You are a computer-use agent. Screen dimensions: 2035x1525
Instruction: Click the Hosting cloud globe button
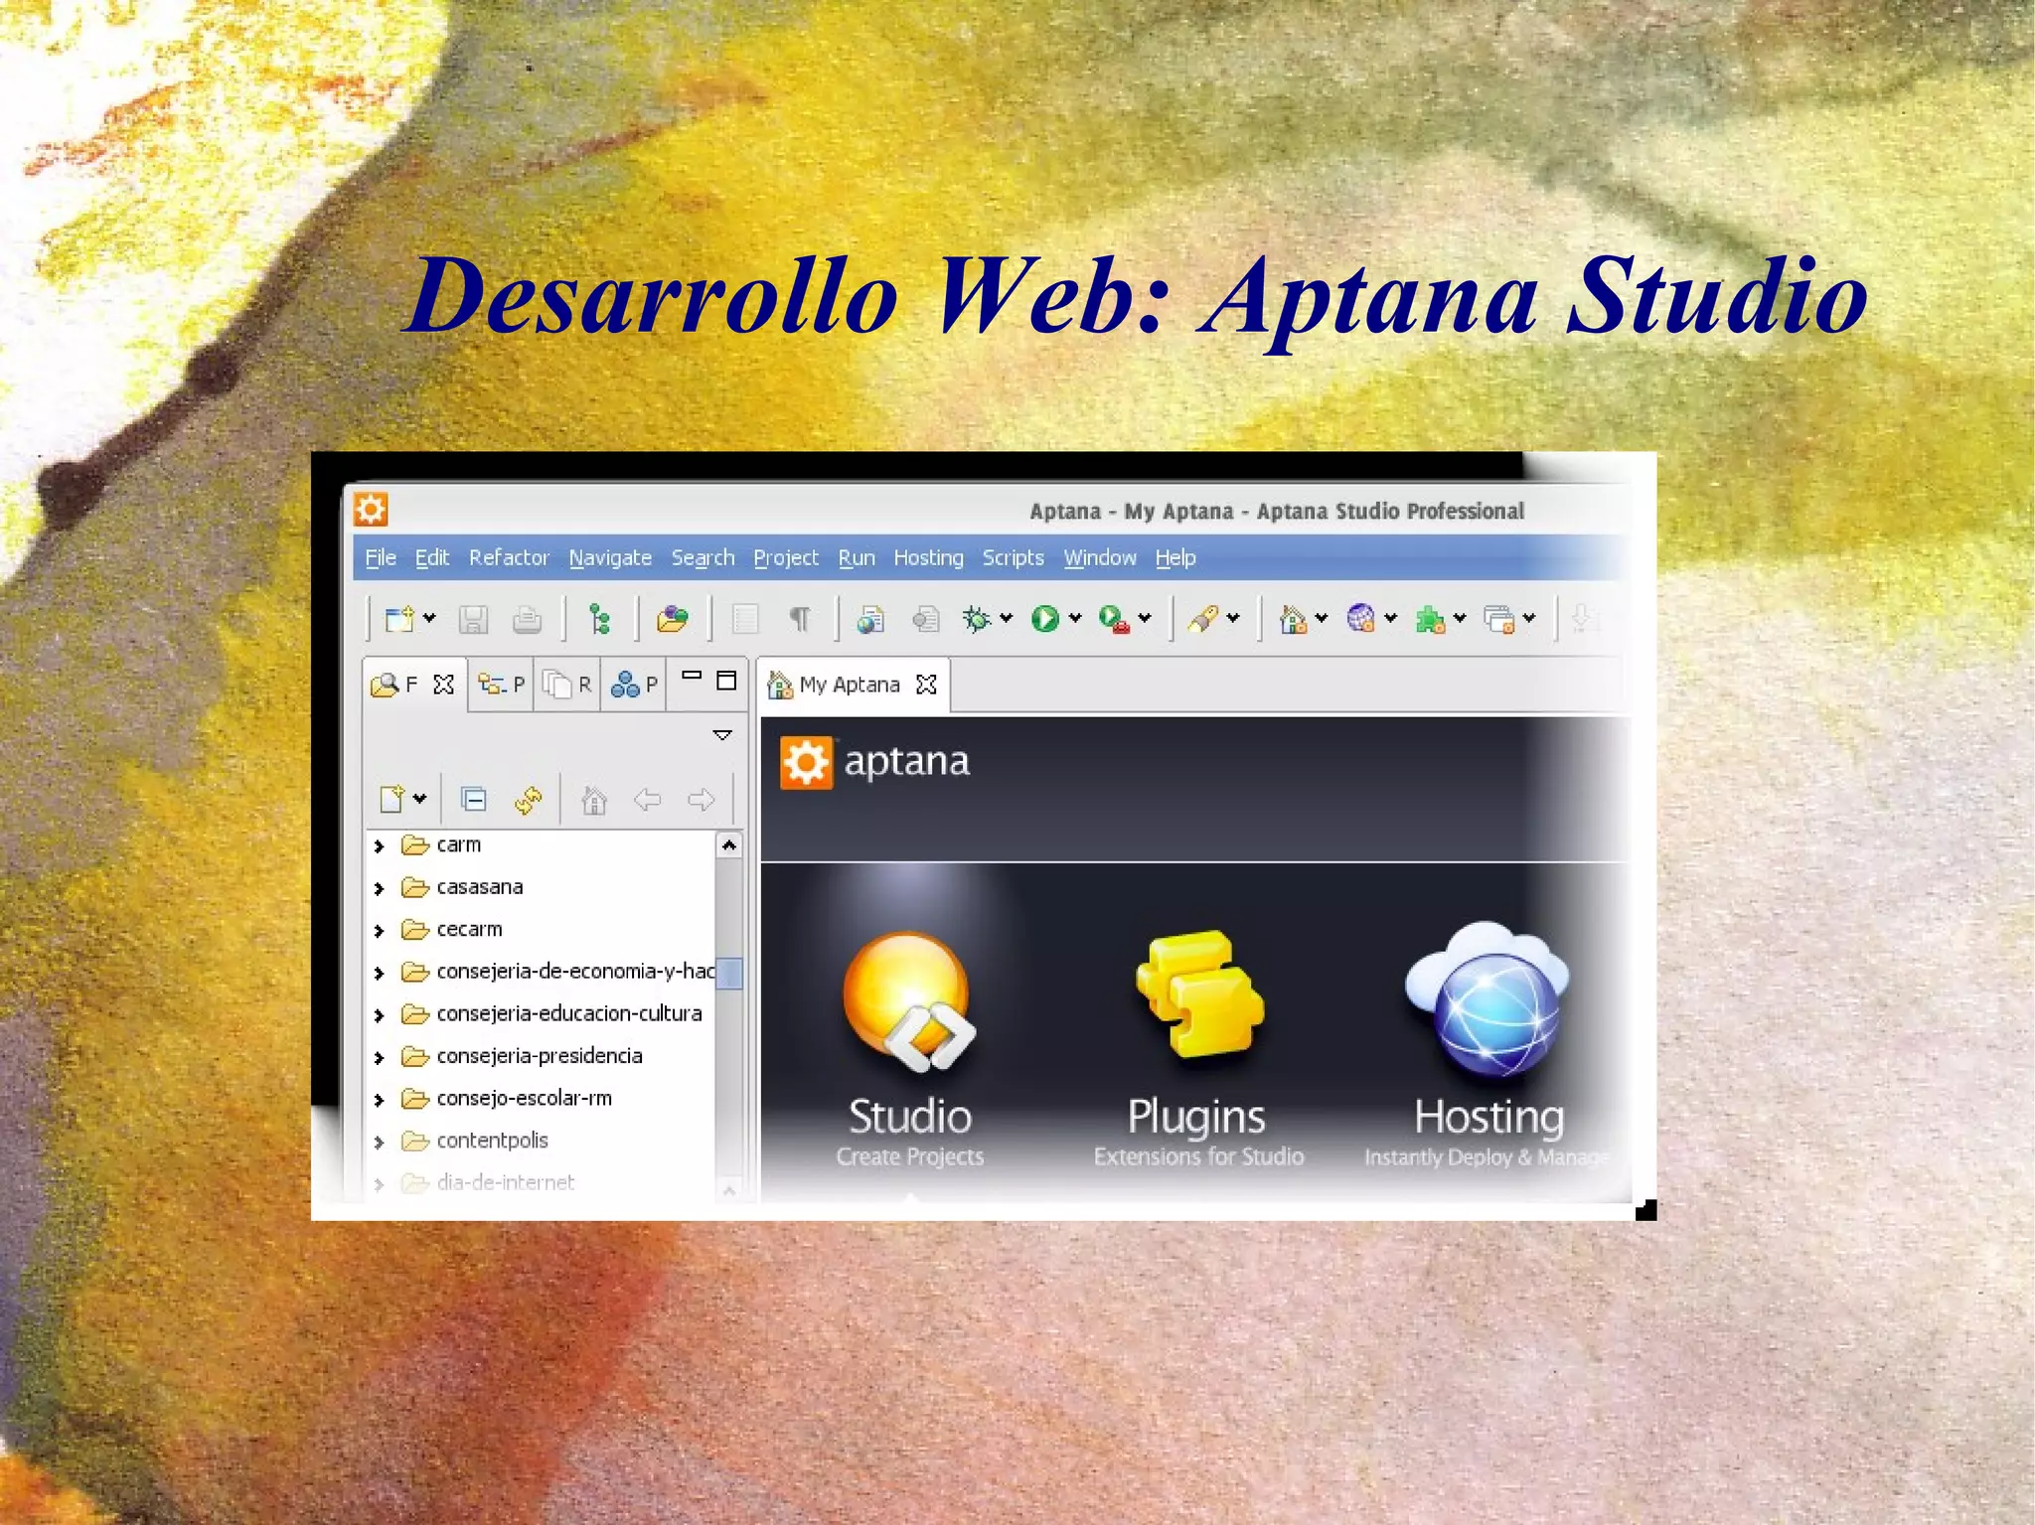point(1487,1045)
